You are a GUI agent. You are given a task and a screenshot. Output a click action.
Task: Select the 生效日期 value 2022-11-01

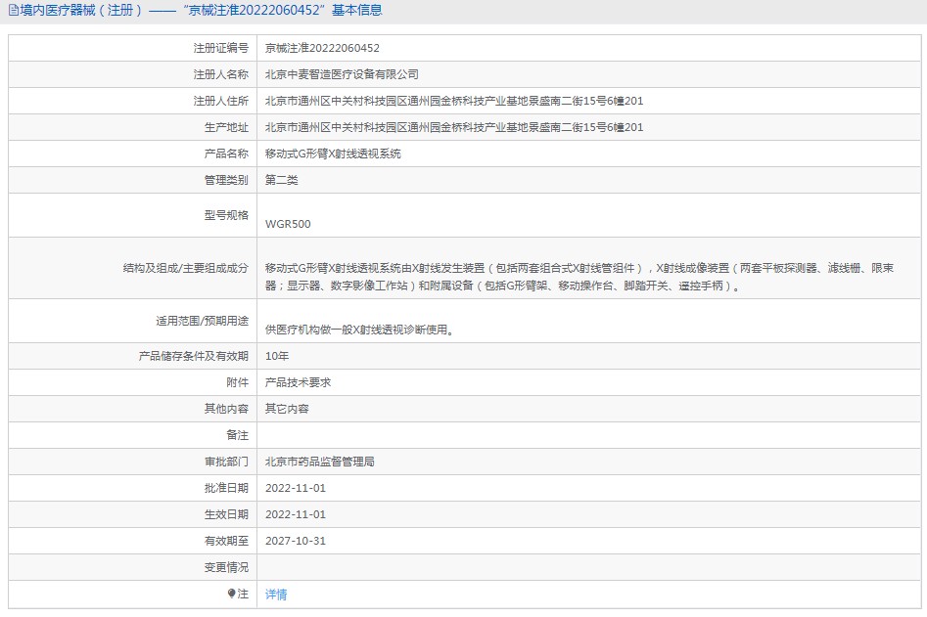pos(296,514)
